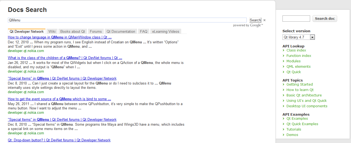Open Desktop UI components link
The height and width of the screenshot is (143, 351).
(307, 106)
